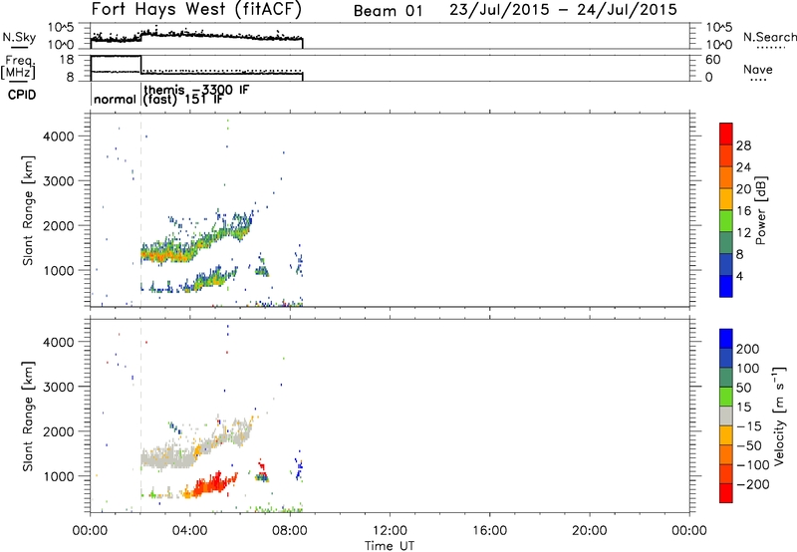This screenshot has width=797, height=552.
Task: Click the 'Slant Range [km]' label on power panel
Action: 28,210
